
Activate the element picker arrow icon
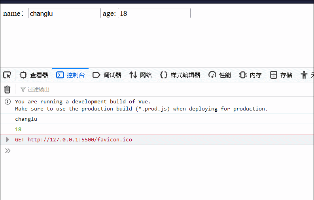tap(7, 75)
